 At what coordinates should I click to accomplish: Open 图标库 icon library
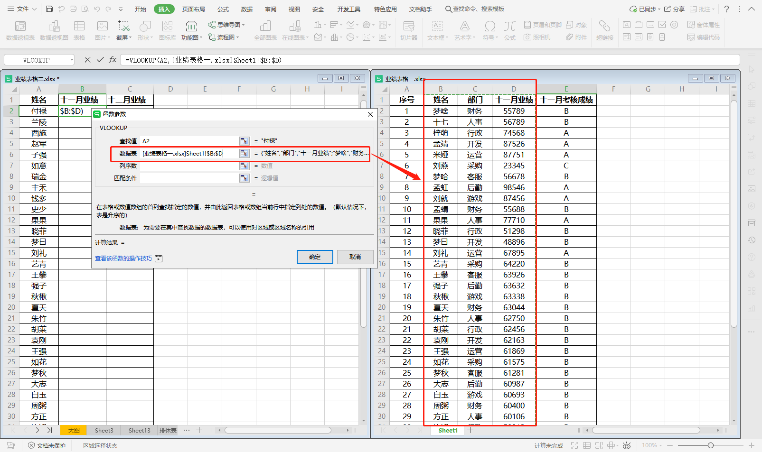point(167,30)
